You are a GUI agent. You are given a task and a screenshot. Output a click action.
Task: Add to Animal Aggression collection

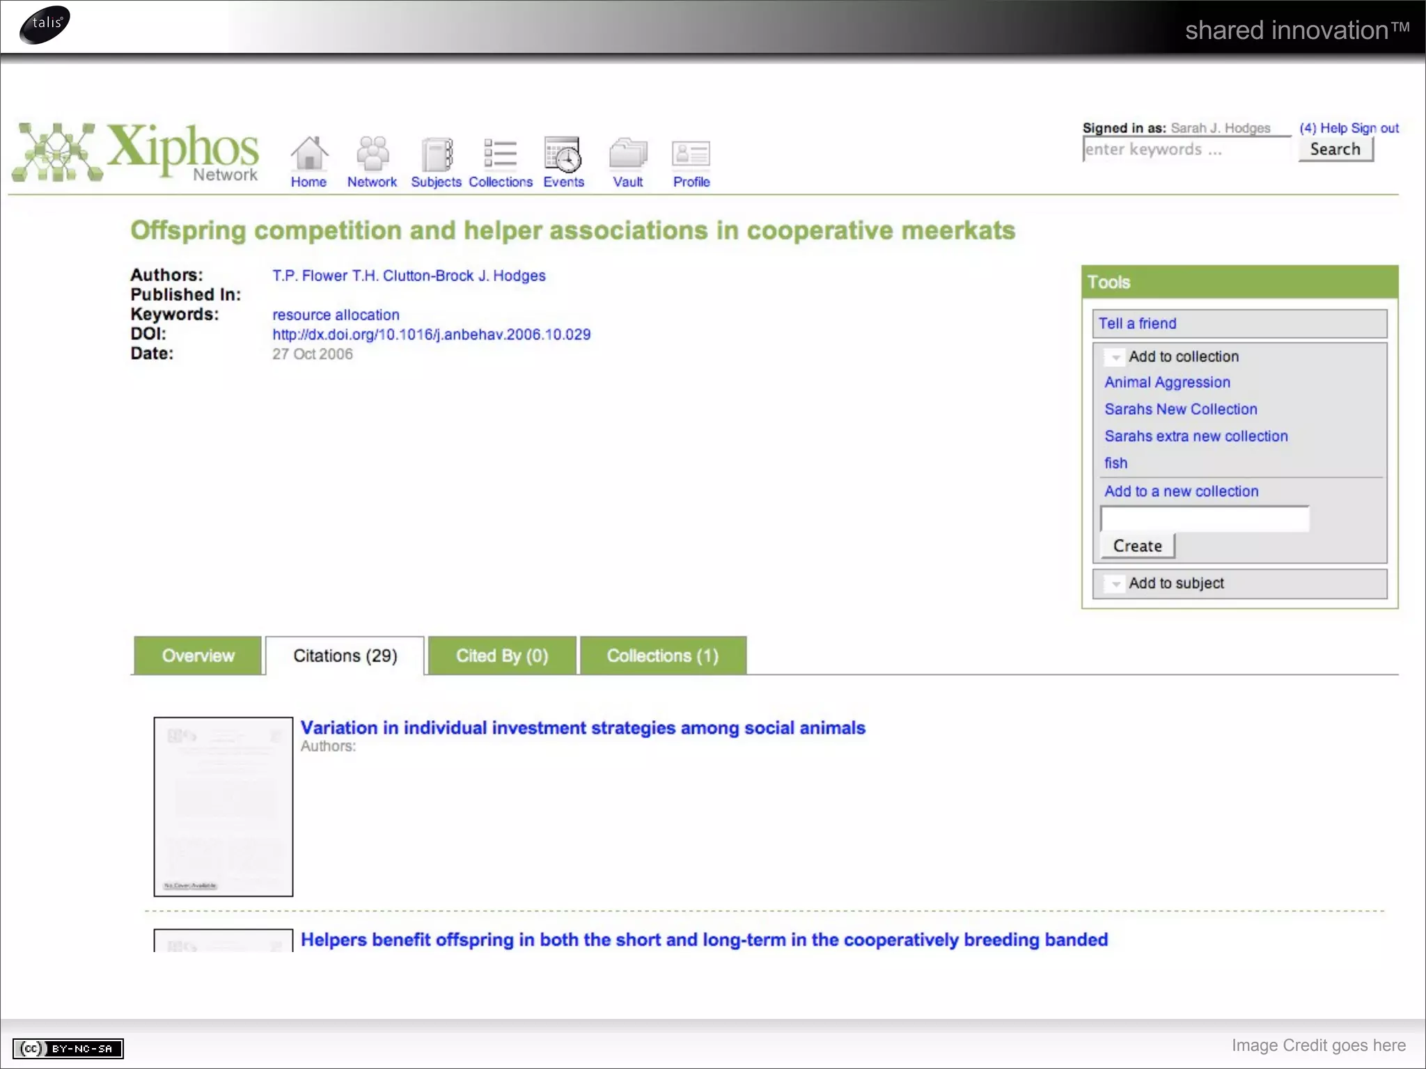1167,382
